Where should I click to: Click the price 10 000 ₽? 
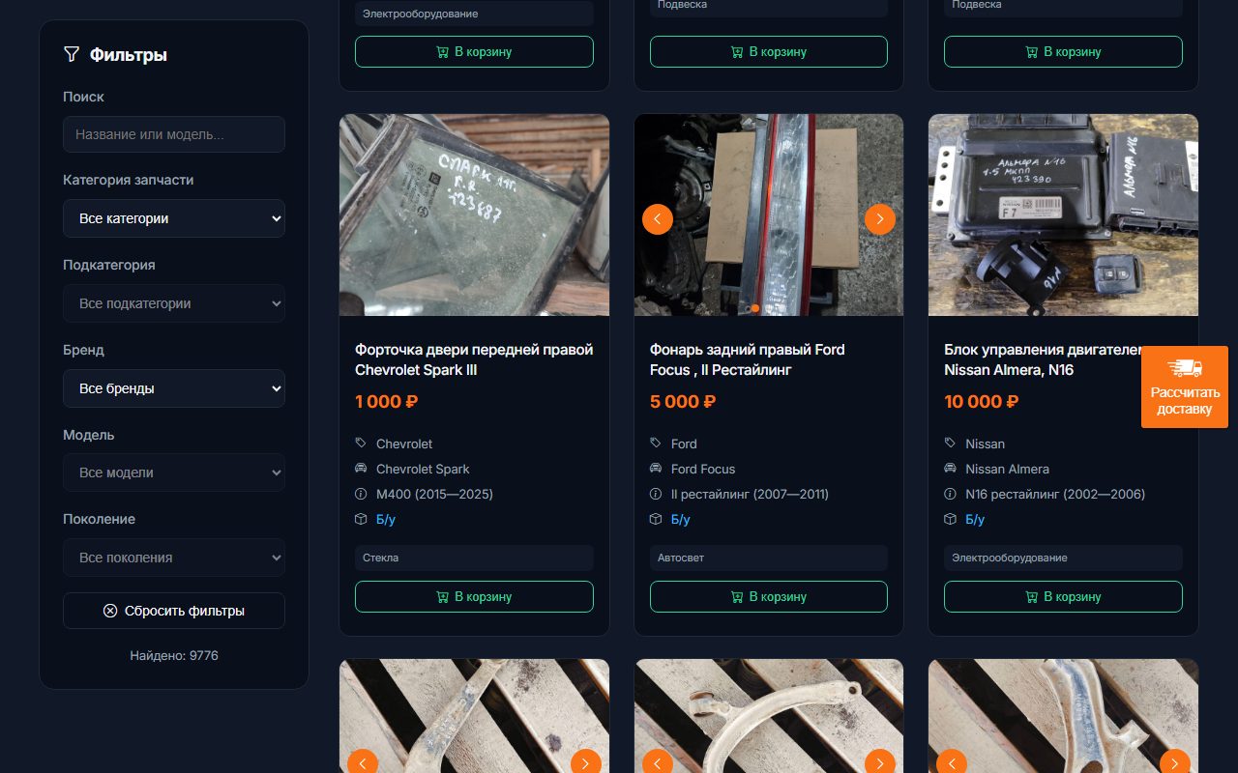pyautogui.click(x=982, y=402)
